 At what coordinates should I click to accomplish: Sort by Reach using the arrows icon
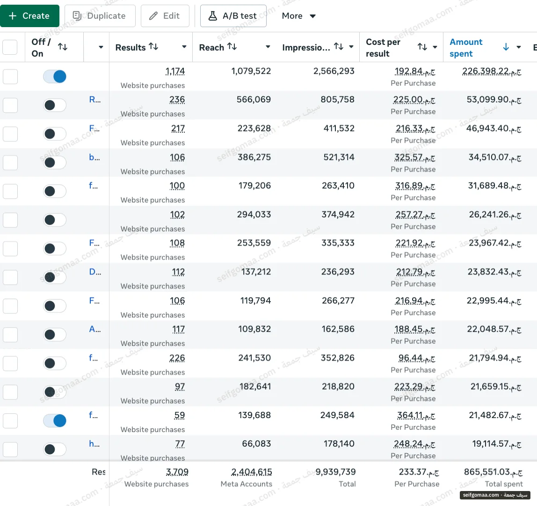232,47
